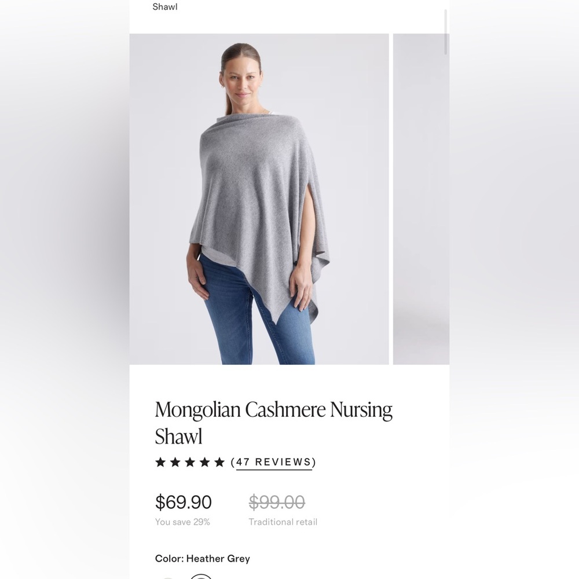579x579 pixels.
Task: Select the Mongolian Cashmere Nursing Shawl title
Action: pos(273,422)
